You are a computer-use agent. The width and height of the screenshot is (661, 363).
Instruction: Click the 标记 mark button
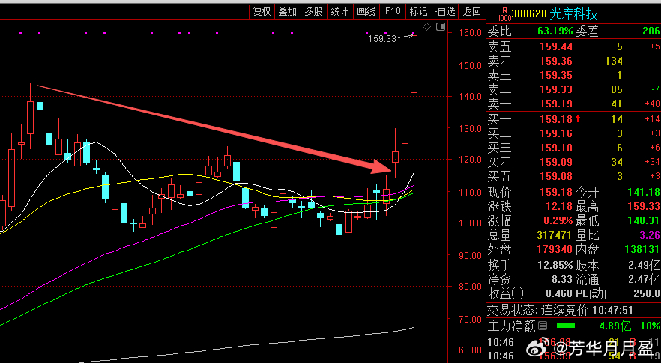418,11
